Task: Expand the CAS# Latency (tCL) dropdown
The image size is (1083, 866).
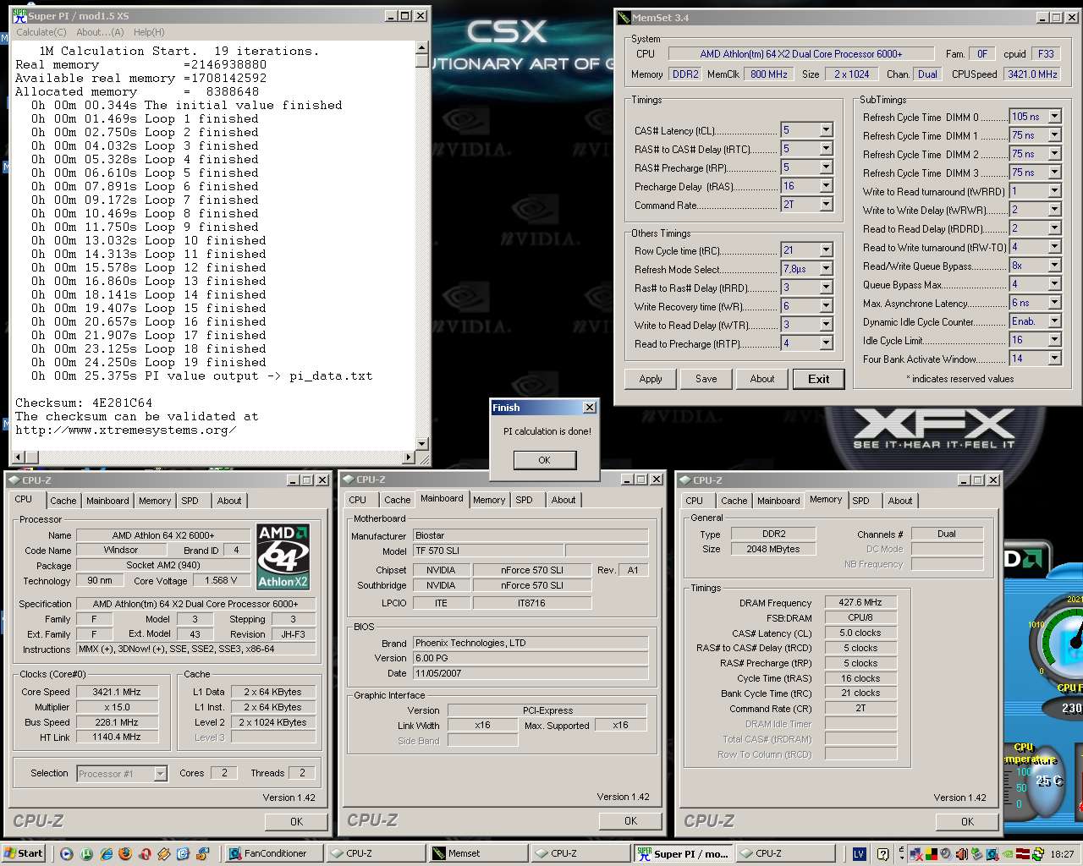Action: point(826,130)
